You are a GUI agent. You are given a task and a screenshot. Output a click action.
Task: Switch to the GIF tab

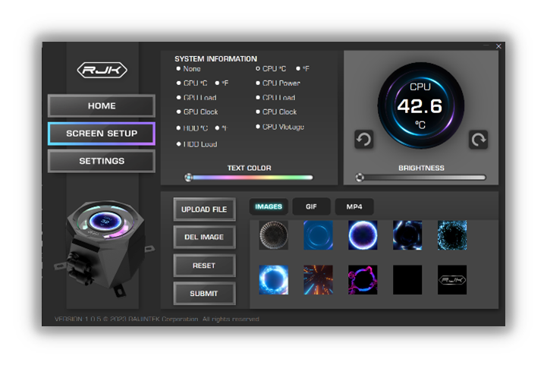[311, 206]
